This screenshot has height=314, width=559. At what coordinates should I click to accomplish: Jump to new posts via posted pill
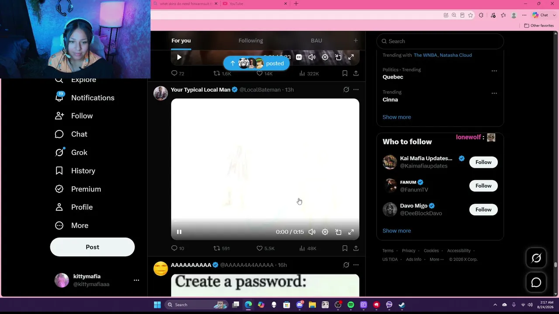point(256,63)
